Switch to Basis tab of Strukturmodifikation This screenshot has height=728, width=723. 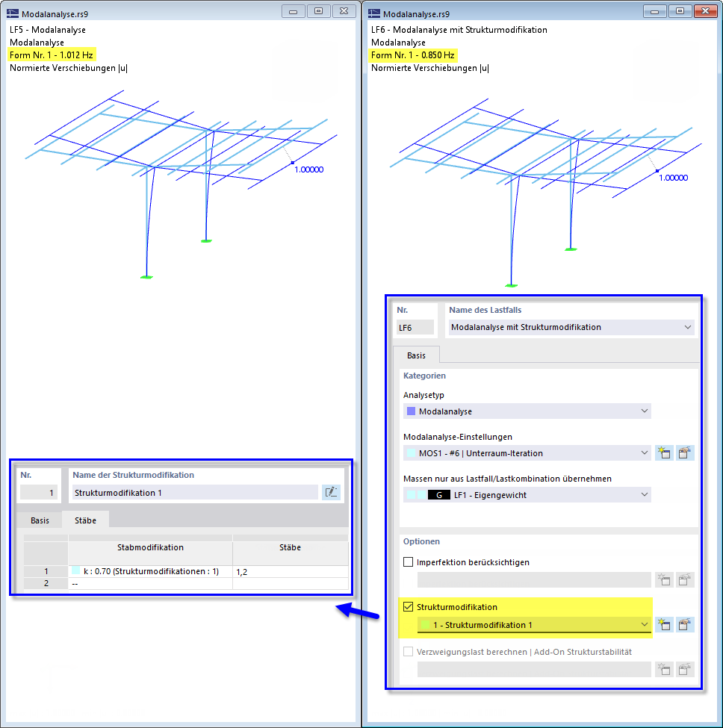tap(40, 520)
